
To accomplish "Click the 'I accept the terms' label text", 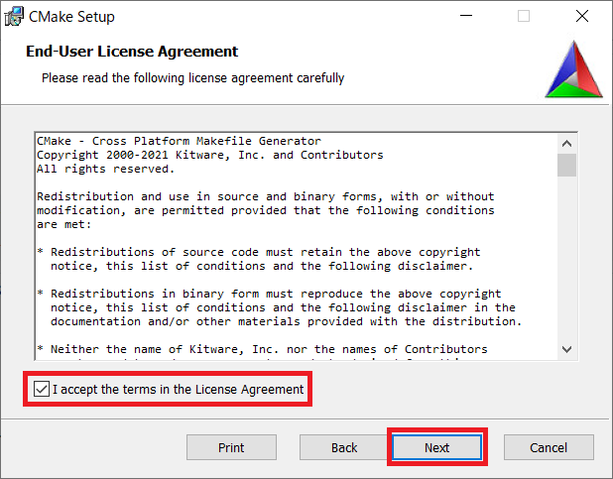I will 178,390.
